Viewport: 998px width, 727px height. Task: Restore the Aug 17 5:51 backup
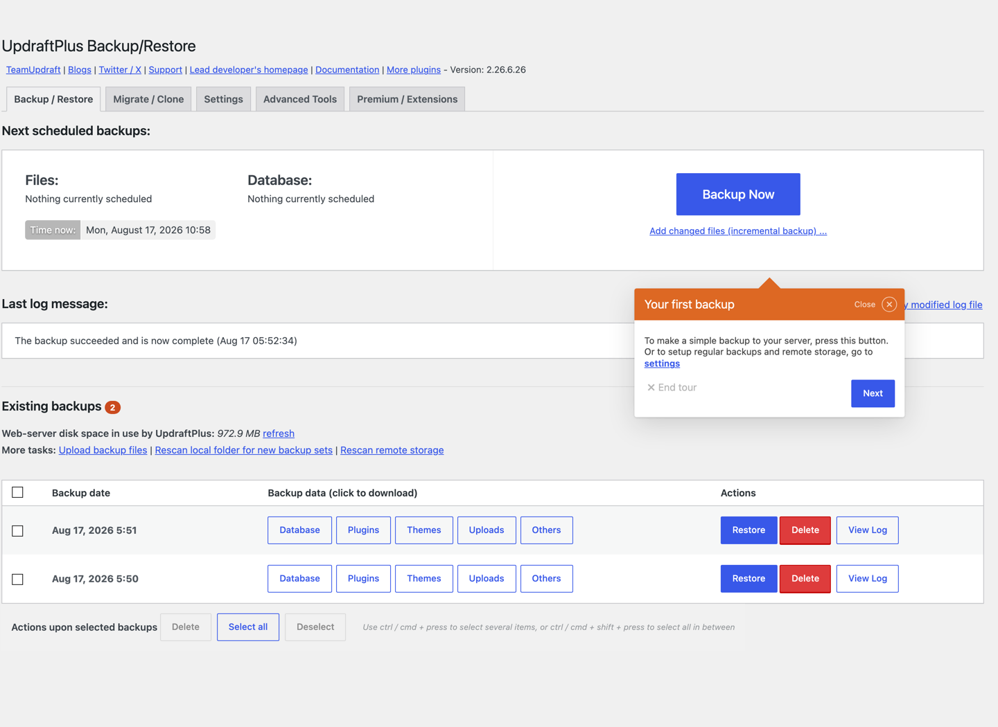(748, 530)
